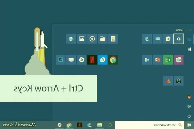Open the user account picture menu
This screenshot has height=129, width=194.
pos(189,97)
